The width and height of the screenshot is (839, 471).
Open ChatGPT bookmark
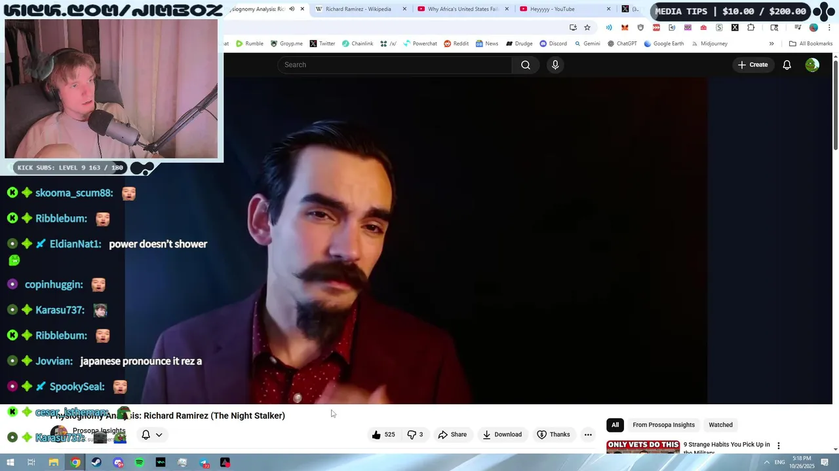click(x=622, y=44)
